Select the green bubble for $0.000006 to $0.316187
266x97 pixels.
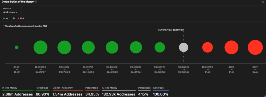point(40,47)
